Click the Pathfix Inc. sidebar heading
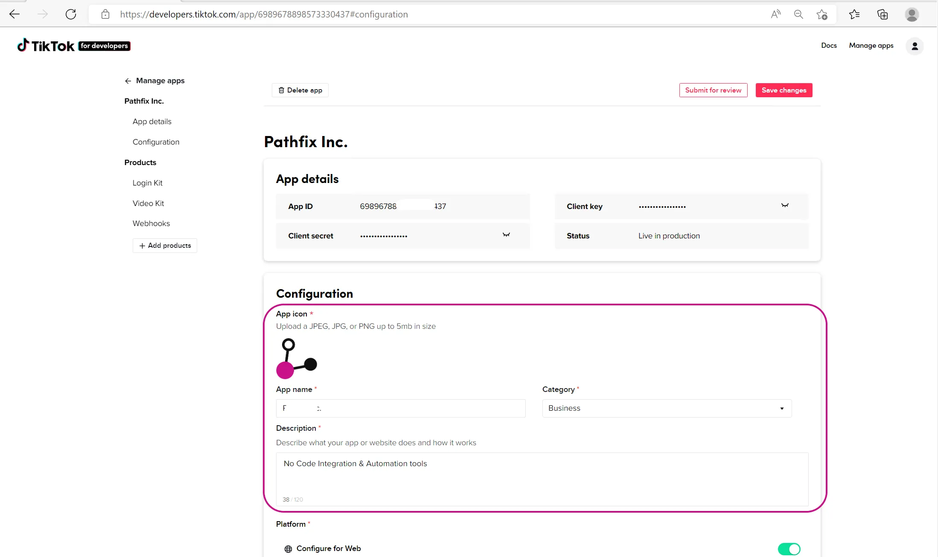The image size is (938, 557). click(x=144, y=101)
